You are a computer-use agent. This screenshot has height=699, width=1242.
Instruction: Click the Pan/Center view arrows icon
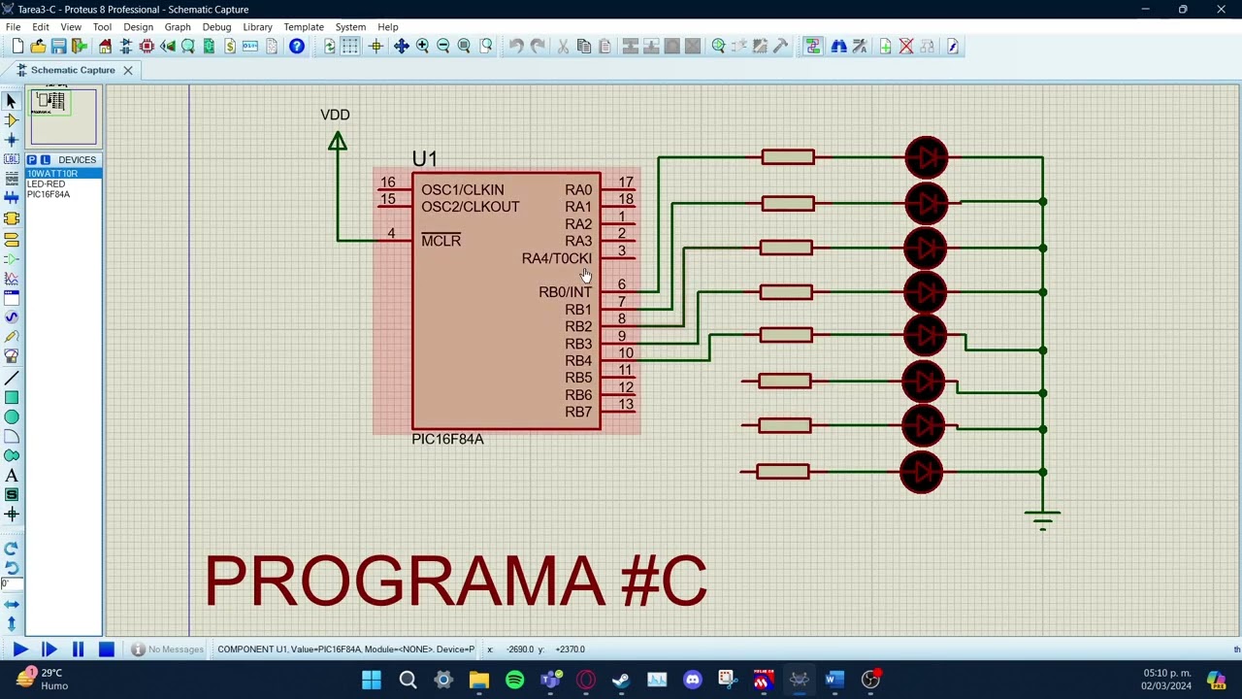[x=401, y=47]
